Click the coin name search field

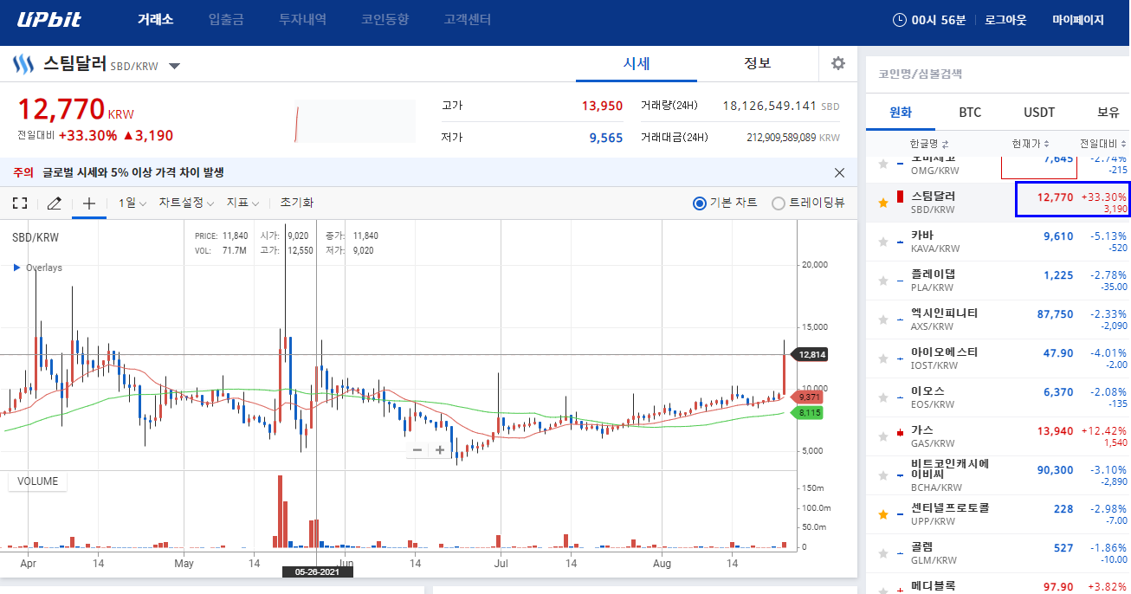coord(998,74)
